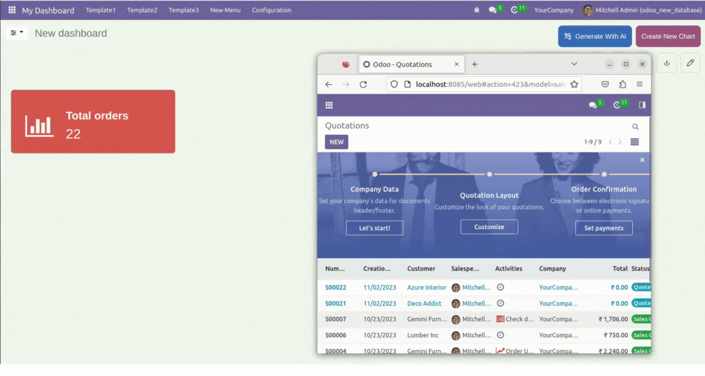Open the main apps grid in My Dashboard
This screenshot has height=376, width=705.
coord(12,10)
